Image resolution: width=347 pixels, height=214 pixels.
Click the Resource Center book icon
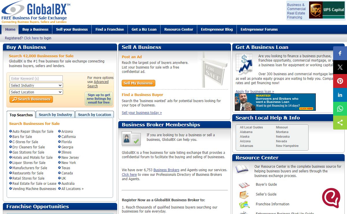coord(242,169)
